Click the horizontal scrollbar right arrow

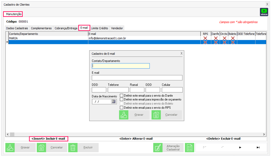[263, 134]
